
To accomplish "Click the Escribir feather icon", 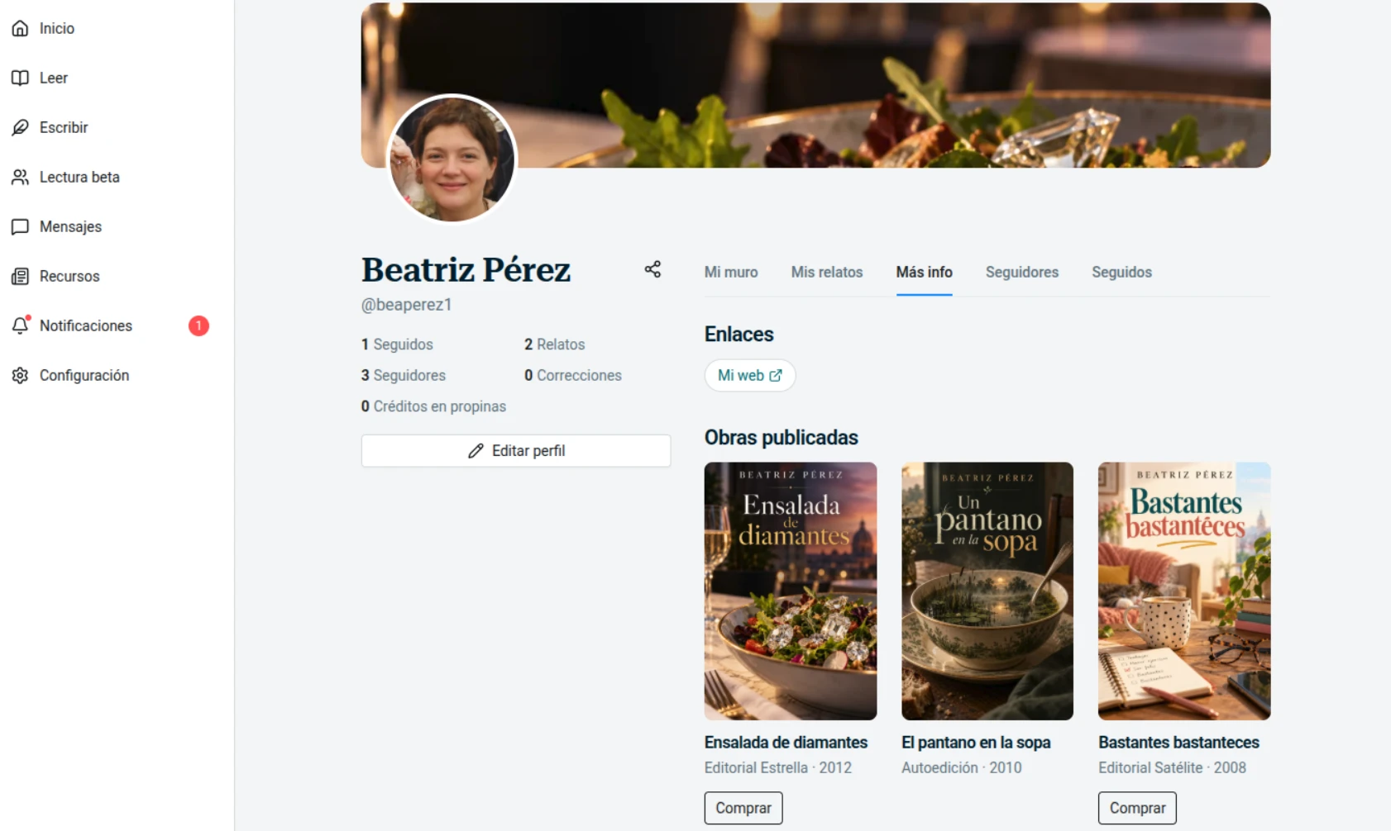I will 20,127.
